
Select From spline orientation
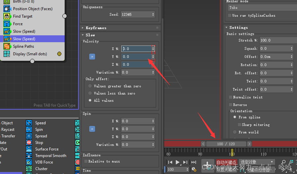point(235,117)
